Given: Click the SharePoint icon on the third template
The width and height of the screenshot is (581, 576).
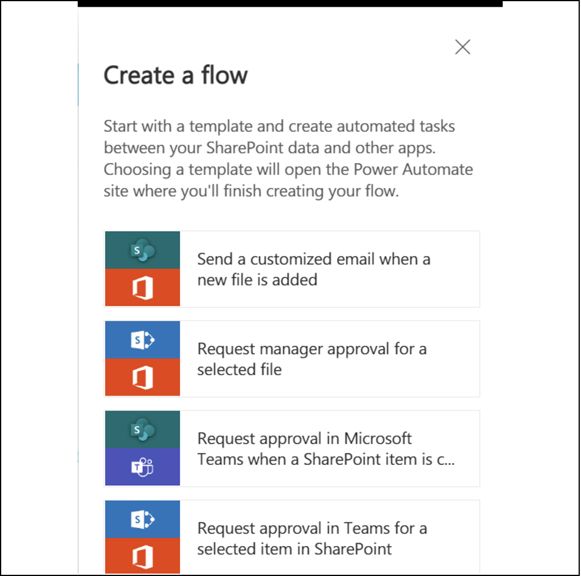Looking at the screenshot, I should (x=142, y=429).
